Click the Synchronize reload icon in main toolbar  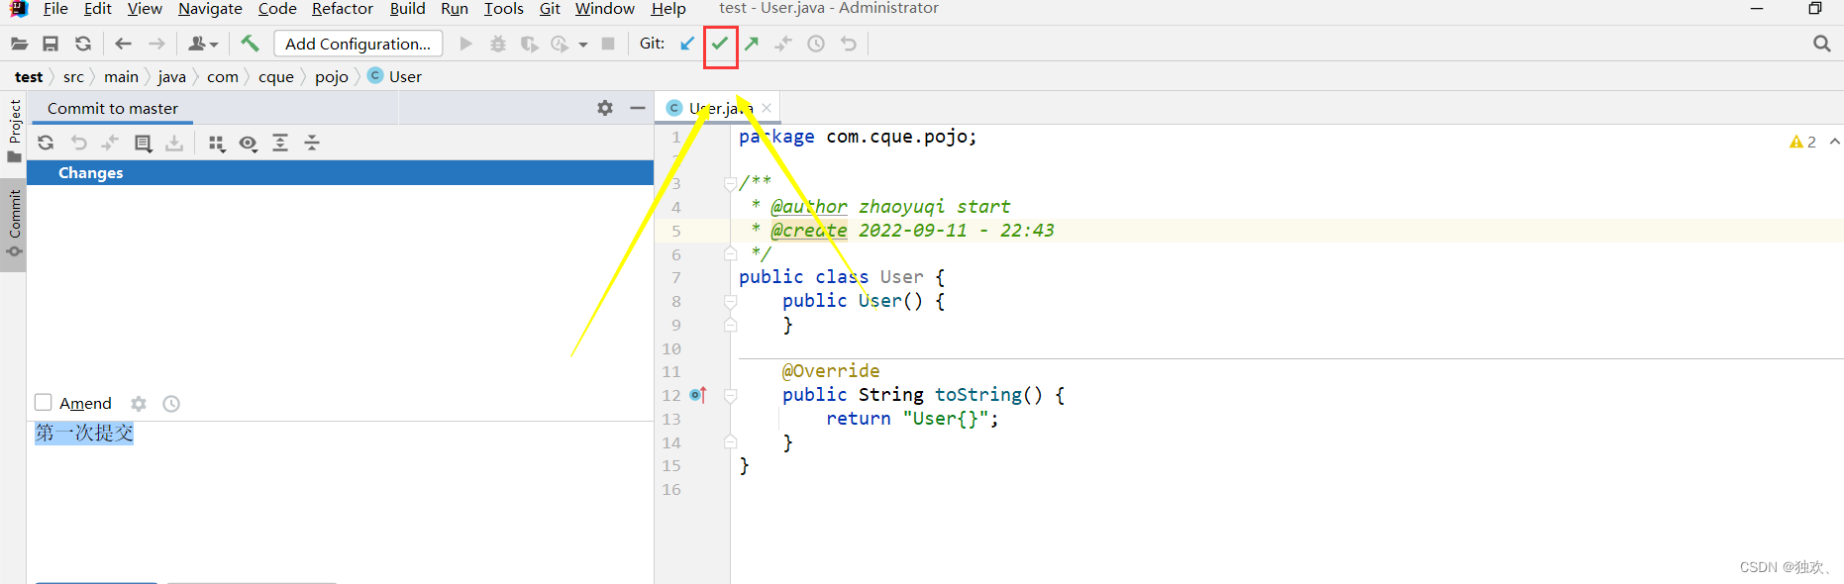coord(83,44)
